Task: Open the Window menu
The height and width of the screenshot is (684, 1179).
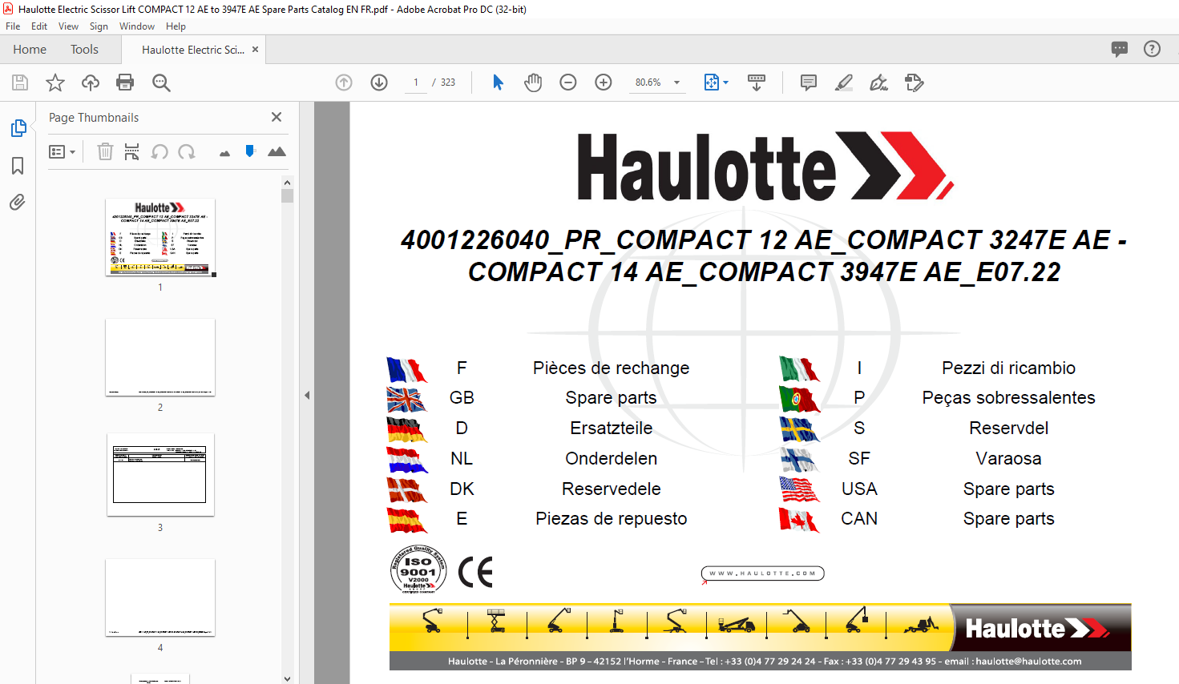Action: click(137, 26)
